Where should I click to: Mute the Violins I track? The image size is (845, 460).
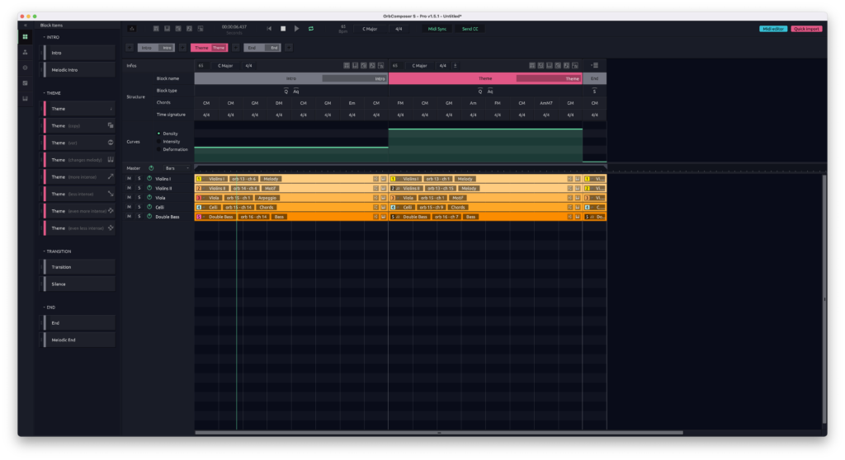tap(129, 179)
